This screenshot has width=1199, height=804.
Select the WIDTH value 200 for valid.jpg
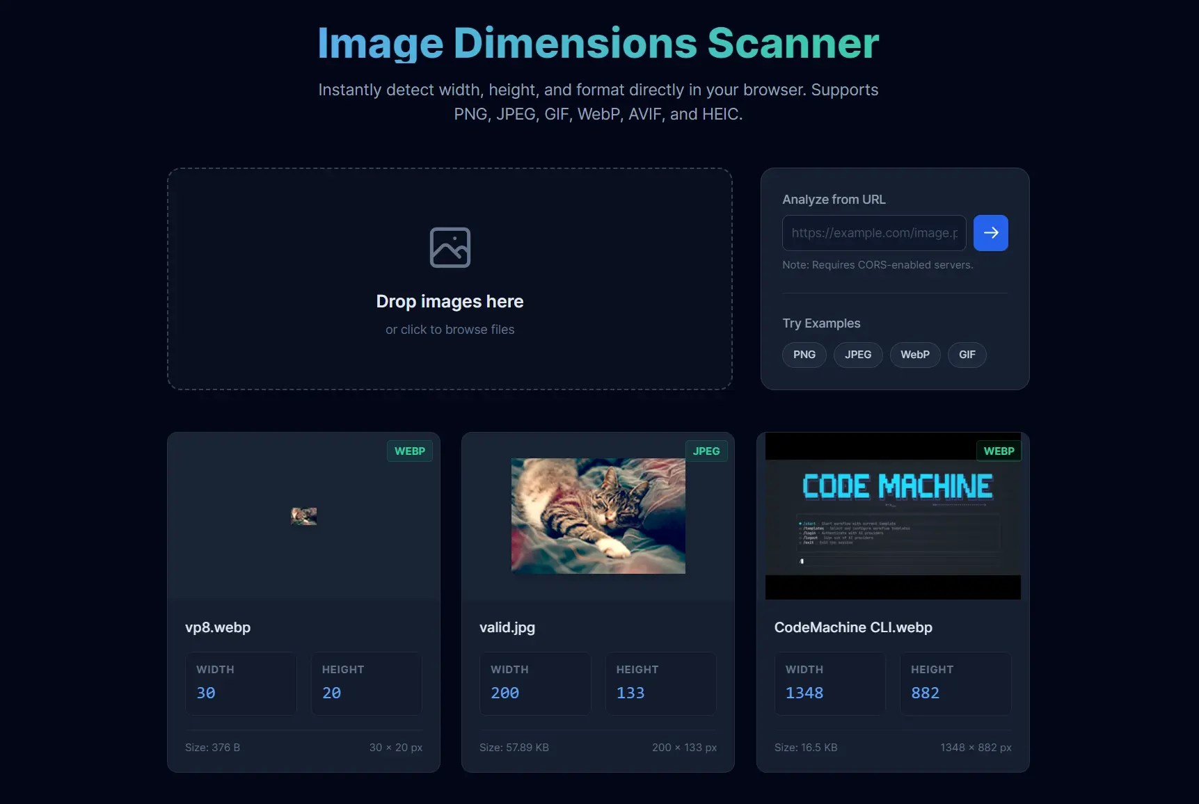click(x=506, y=693)
